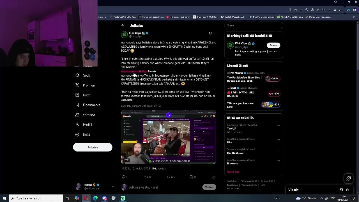The image size is (359, 202).
Task: Open options for The US trend
Action: pyautogui.click(x=279, y=126)
